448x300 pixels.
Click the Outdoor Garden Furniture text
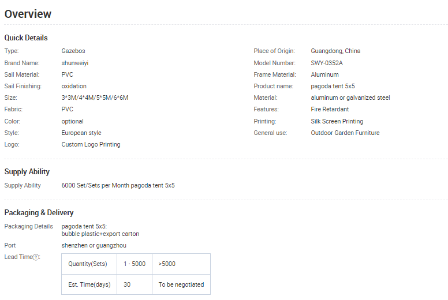pos(345,133)
